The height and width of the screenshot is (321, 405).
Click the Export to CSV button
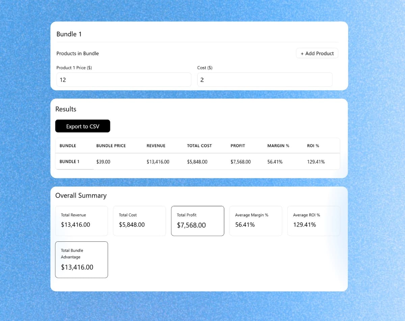[82, 126]
